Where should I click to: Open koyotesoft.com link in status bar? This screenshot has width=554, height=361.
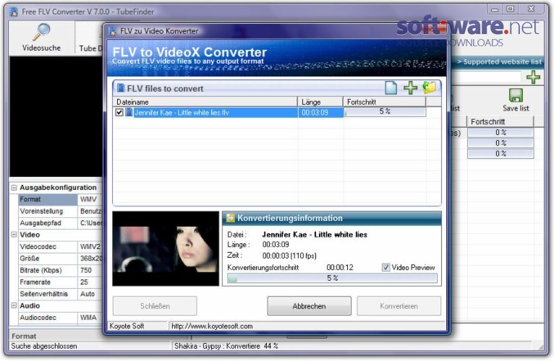(212, 326)
